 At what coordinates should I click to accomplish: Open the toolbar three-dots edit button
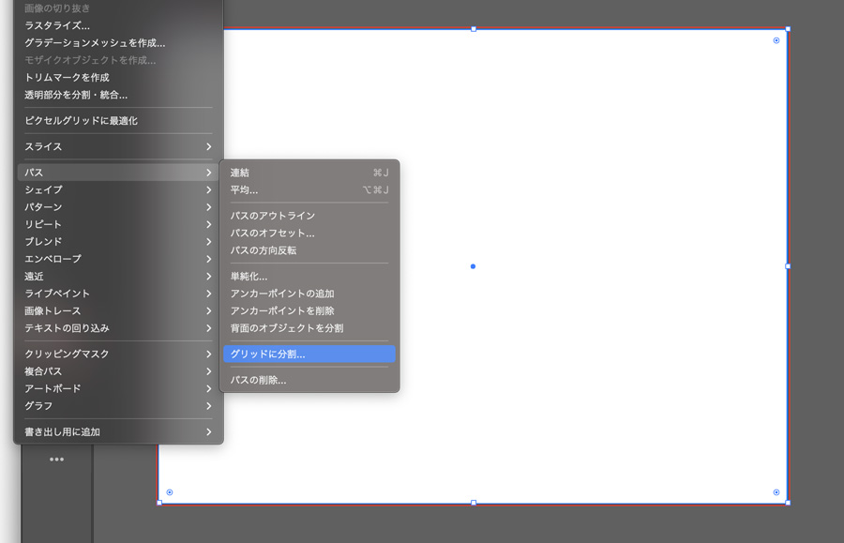[x=56, y=459]
